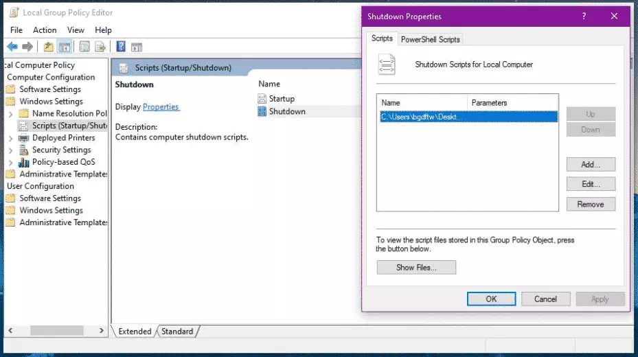Switch to the Extended view tab
Viewport: 638px width, 357px height.
[135, 332]
